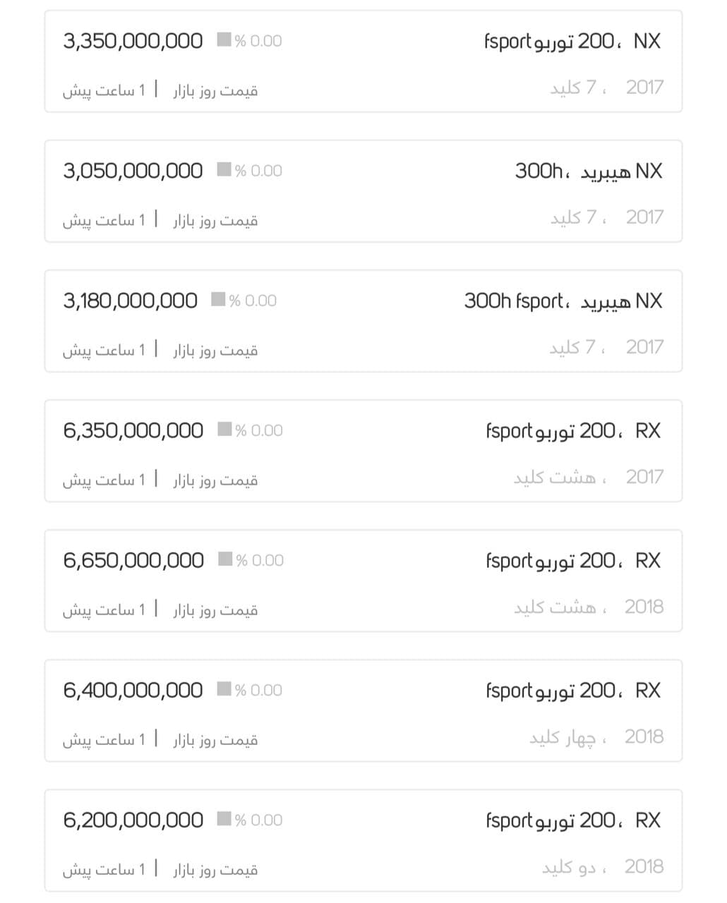Viewport: 727px width, 903px height.
Task: Click the gray change square beside 3,180,000,000
Action: (x=219, y=300)
